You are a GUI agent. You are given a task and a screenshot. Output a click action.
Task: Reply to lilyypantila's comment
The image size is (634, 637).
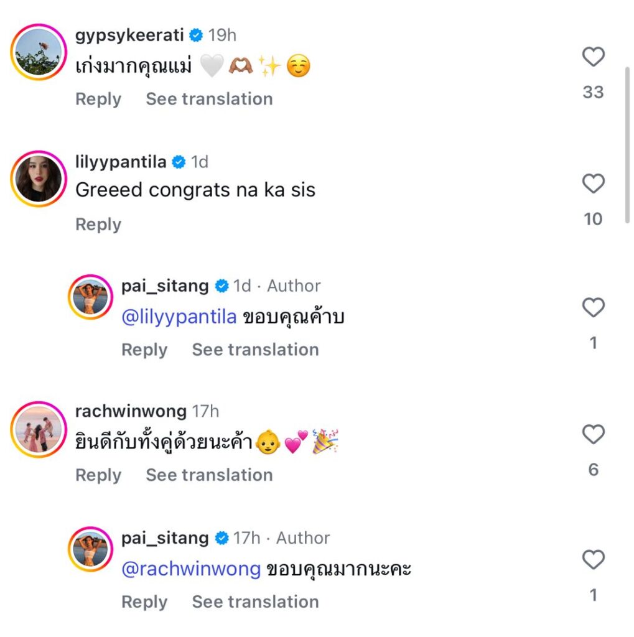point(98,225)
